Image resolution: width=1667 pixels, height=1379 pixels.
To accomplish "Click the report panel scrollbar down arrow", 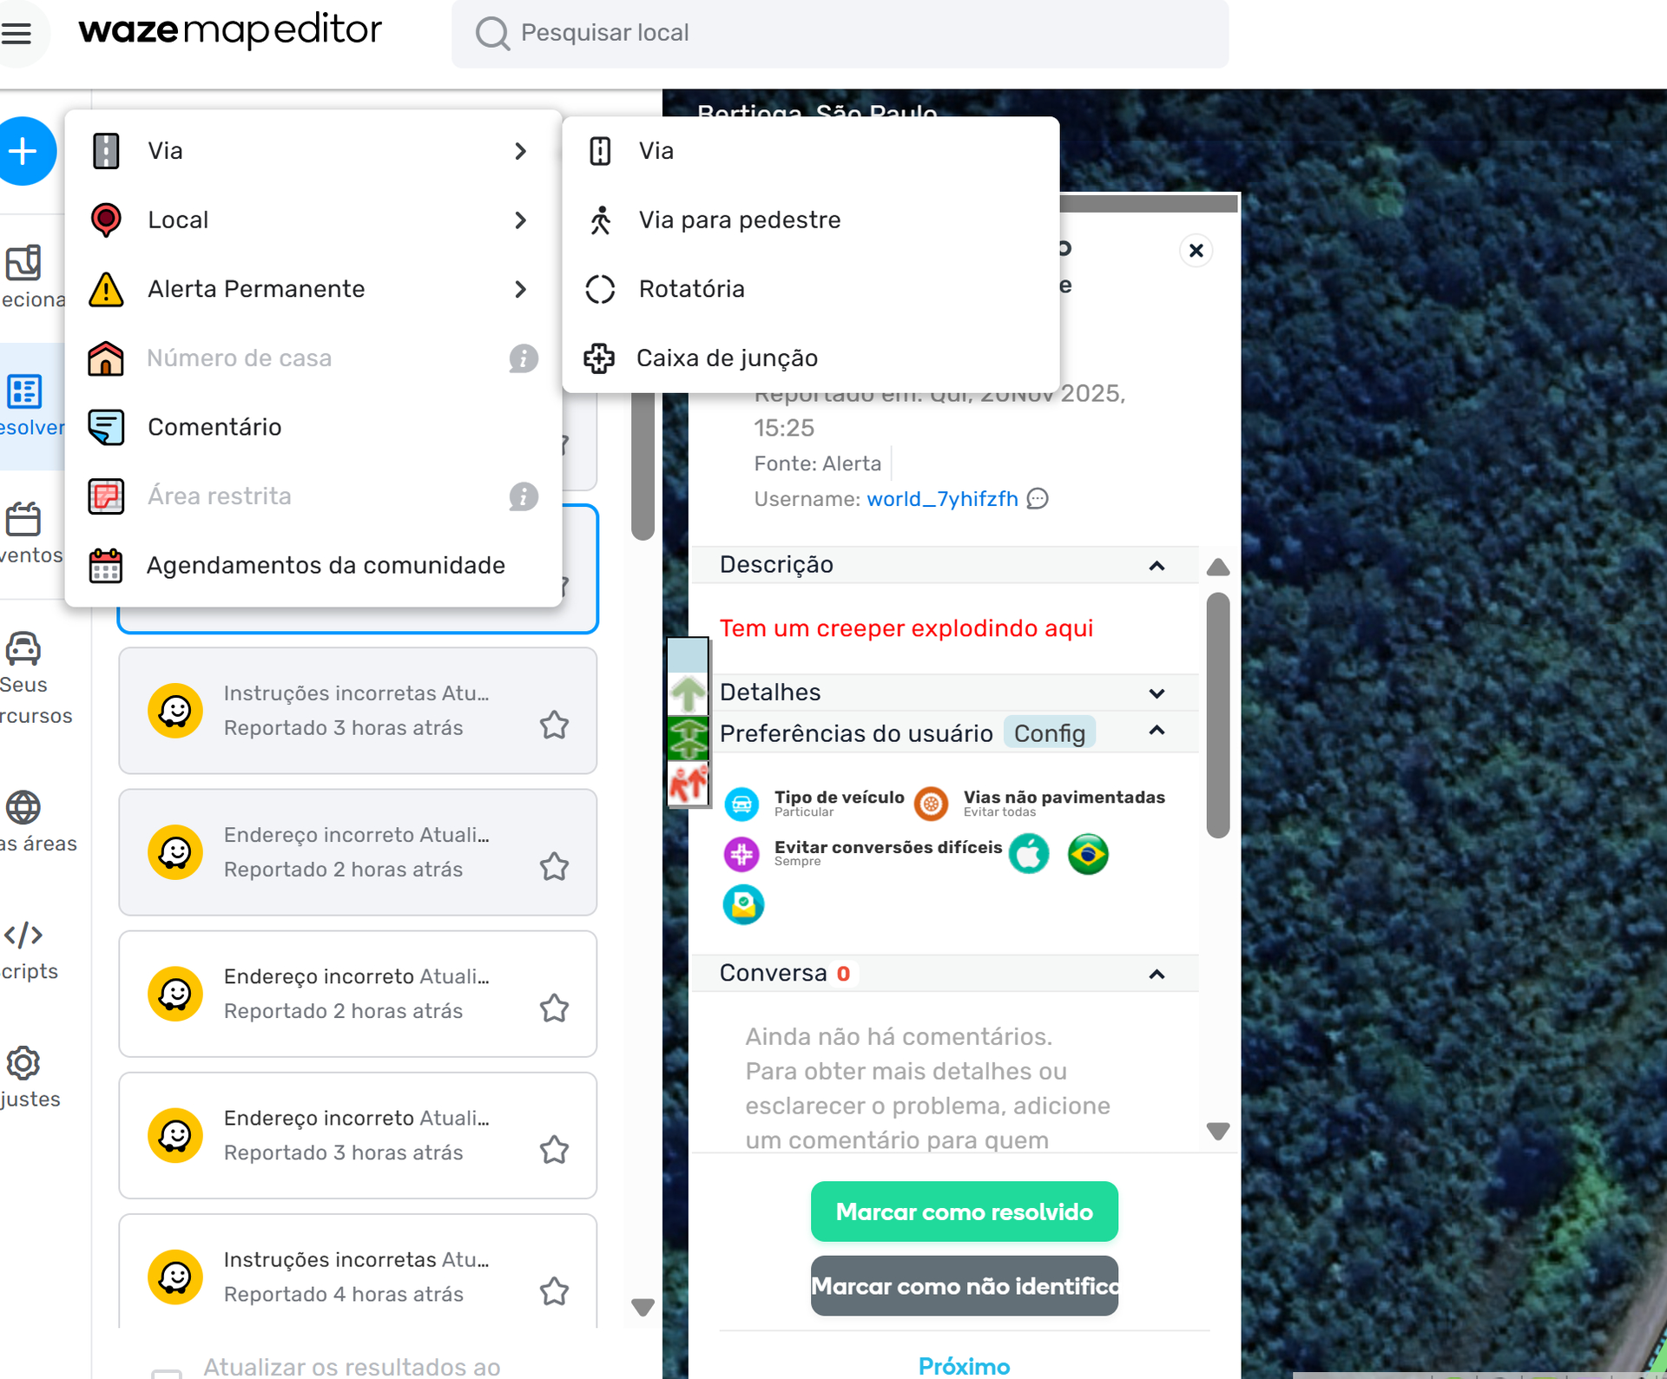I will click(x=1218, y=1131).
